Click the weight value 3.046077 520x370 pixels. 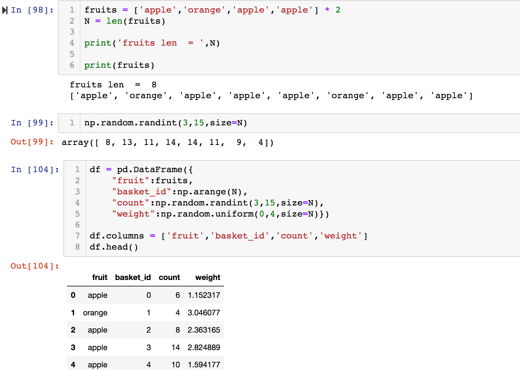click(x=204, y=313)
